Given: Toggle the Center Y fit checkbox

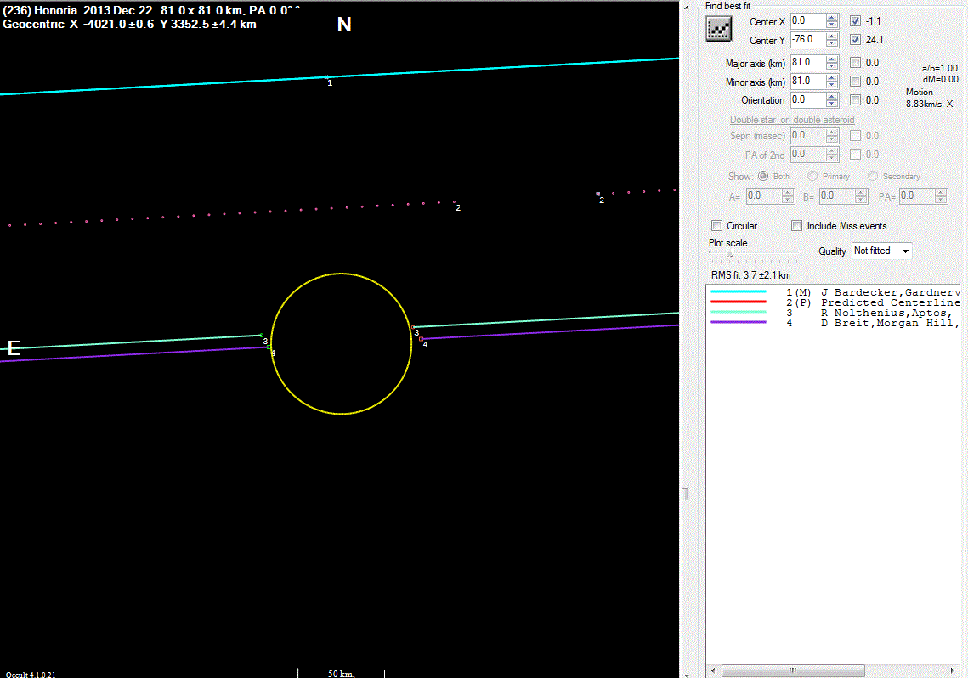Looking at the screenshot, I should click(x=855, y=39).
